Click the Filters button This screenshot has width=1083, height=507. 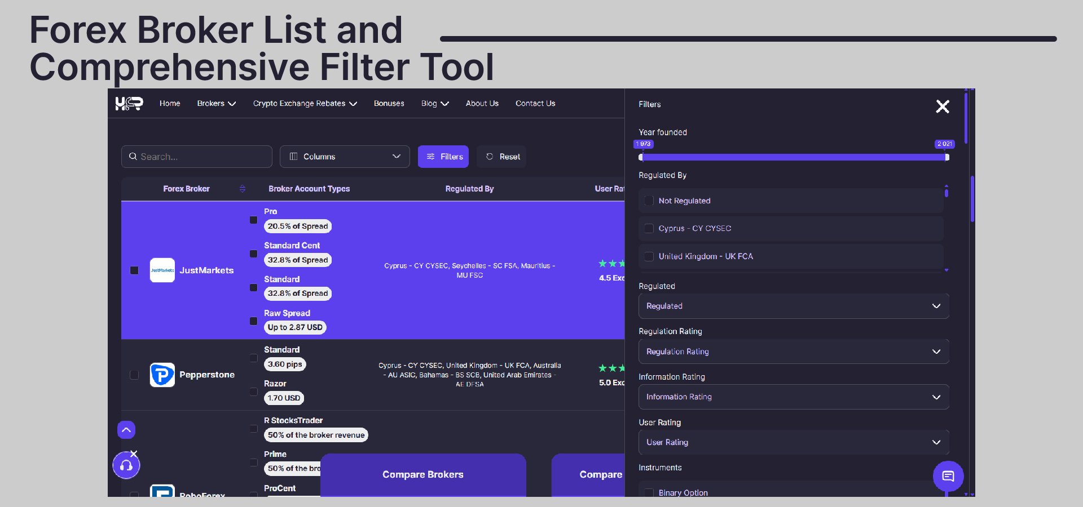coord(444,157)
